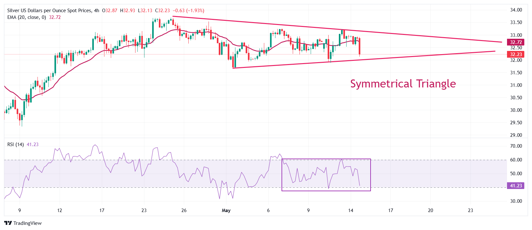532x230 pixels.
Task: Click the 12 date label on the time axis
Action: (x=60, y=210)
